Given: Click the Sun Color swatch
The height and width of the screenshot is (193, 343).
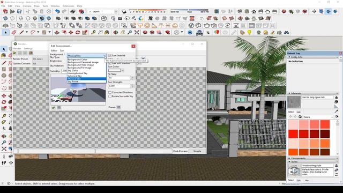Looking at the screenshot, I should point(114,70).
